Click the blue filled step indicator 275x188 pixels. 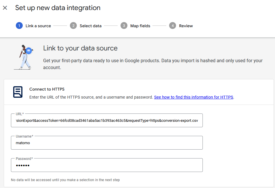tap(19, 26)
